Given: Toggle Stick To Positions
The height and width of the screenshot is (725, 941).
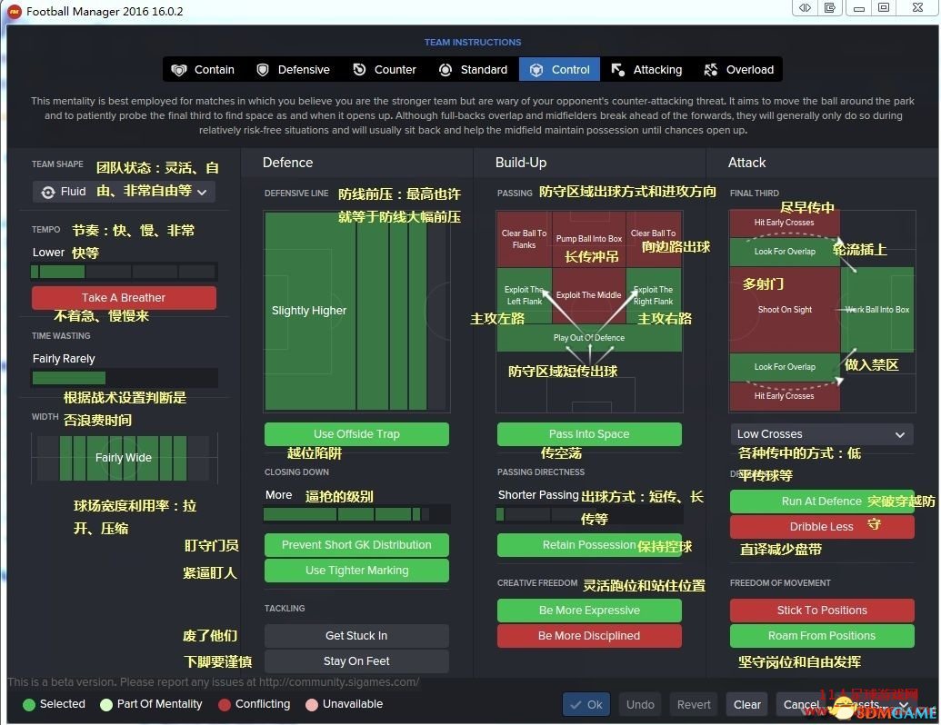Looking at the screenshot, I should click(822, 611).
